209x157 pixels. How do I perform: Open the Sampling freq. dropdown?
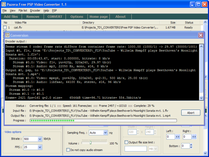click(x=105, y=133)
